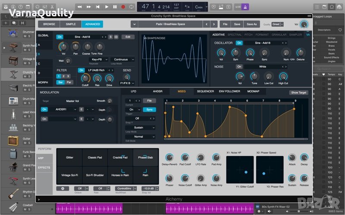This screenshot has width=345, height=215.
Task: Toggle the Oscillator On button
Action: point(239,43)
